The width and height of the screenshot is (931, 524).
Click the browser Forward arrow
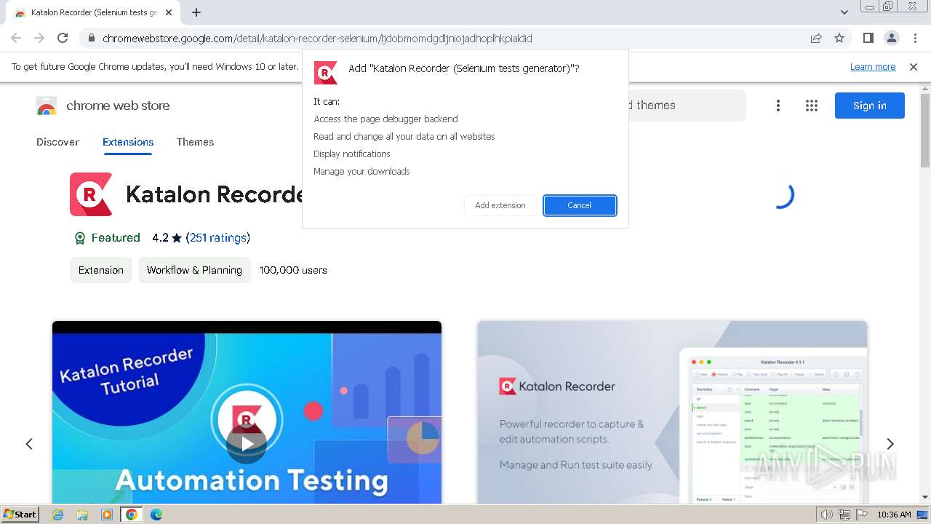(39, 38)
